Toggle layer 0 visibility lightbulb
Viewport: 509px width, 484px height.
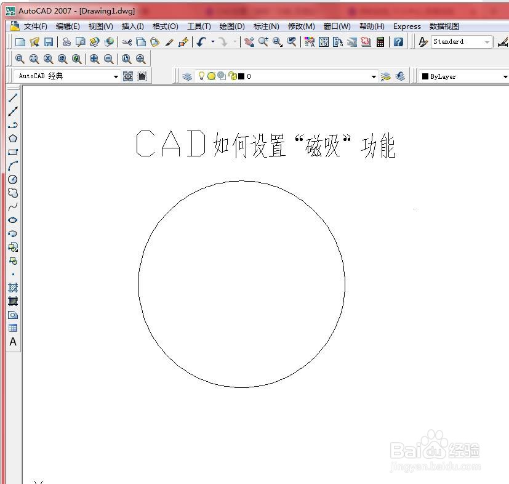(201, 75)
